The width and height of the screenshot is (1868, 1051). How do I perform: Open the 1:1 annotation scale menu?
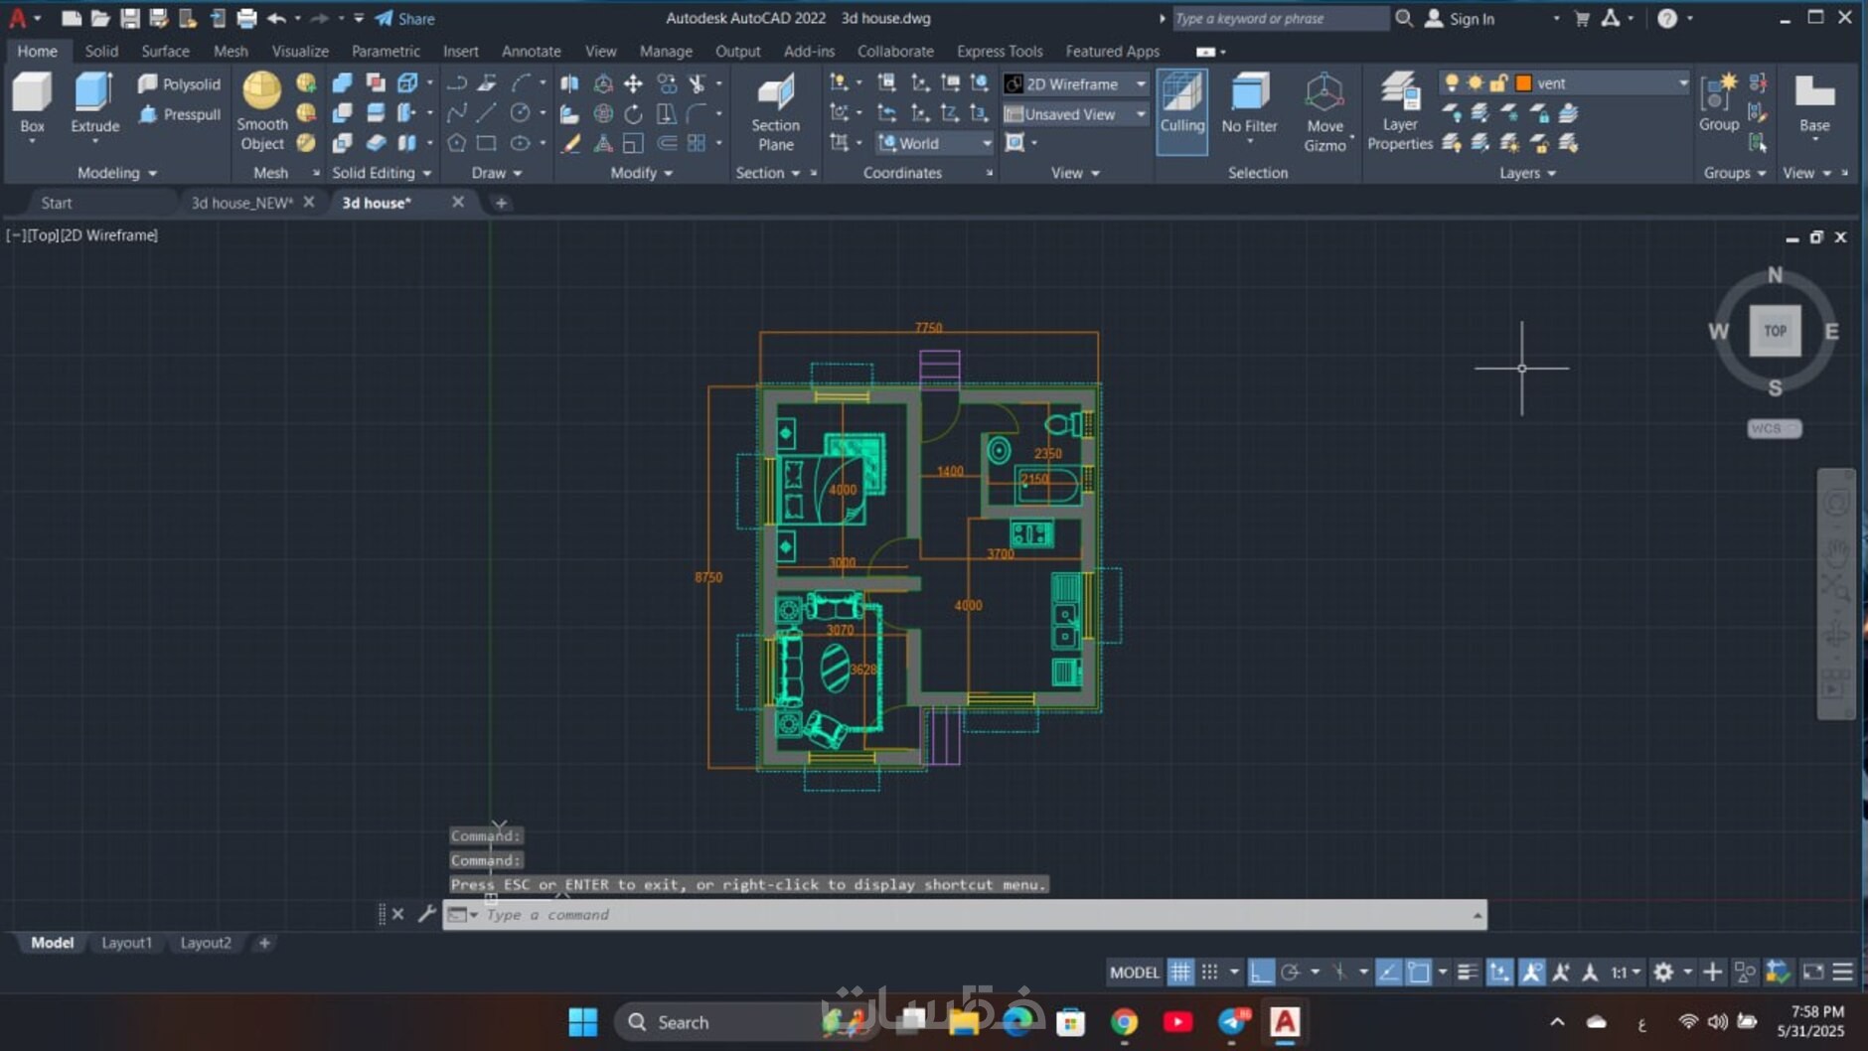pyautogui.click(x=1626, y=973)
